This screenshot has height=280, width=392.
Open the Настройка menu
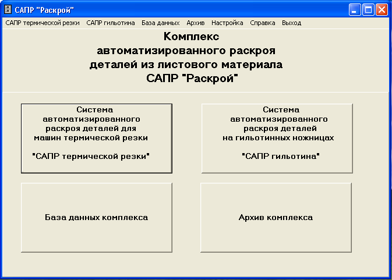pos(227,23)
